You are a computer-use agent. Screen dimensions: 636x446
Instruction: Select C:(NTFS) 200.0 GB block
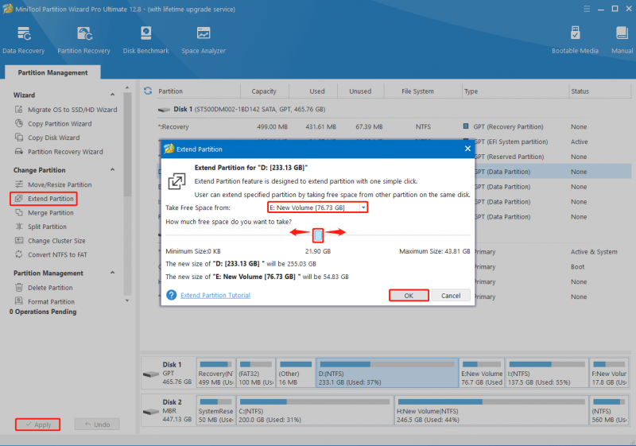315,410
